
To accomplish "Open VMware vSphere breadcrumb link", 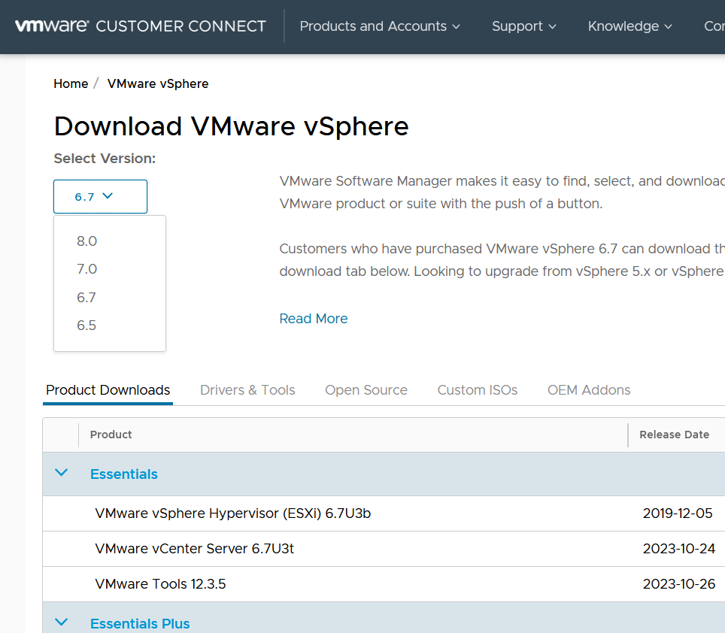I will point(158,83).
